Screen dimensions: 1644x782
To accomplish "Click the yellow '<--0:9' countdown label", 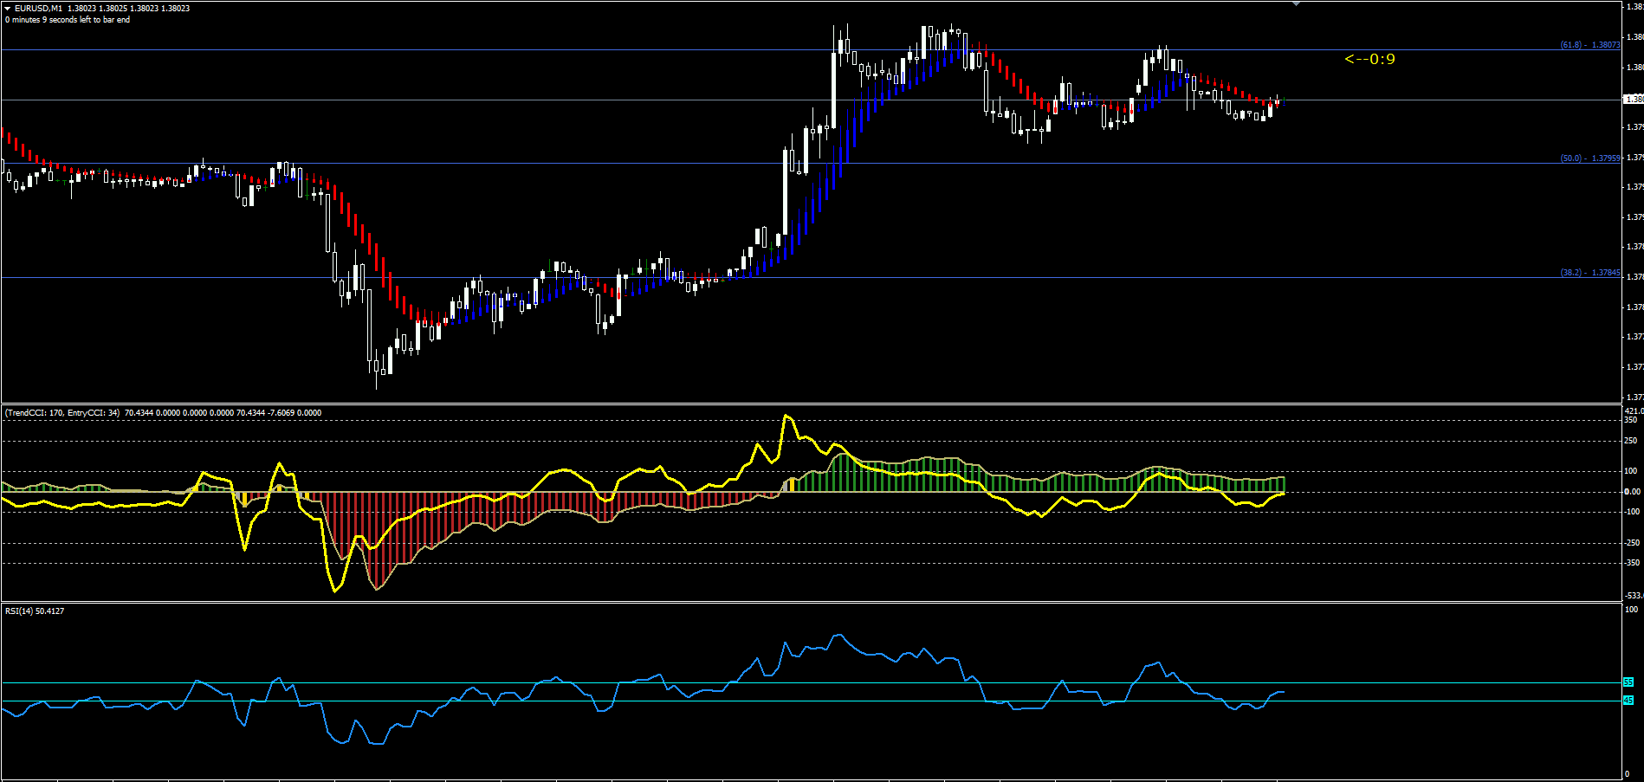I will tap(1369, 59).
